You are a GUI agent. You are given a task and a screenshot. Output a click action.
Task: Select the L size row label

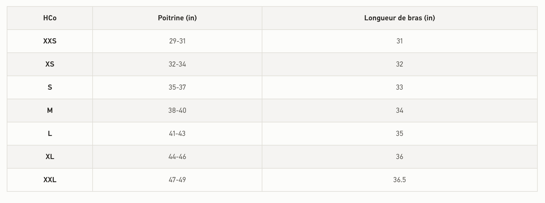pos(50,134)
